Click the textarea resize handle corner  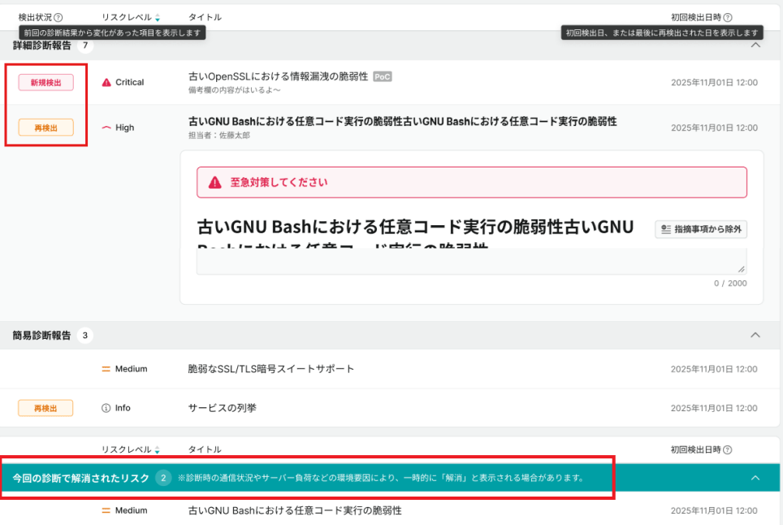click(x=742, y=269)
